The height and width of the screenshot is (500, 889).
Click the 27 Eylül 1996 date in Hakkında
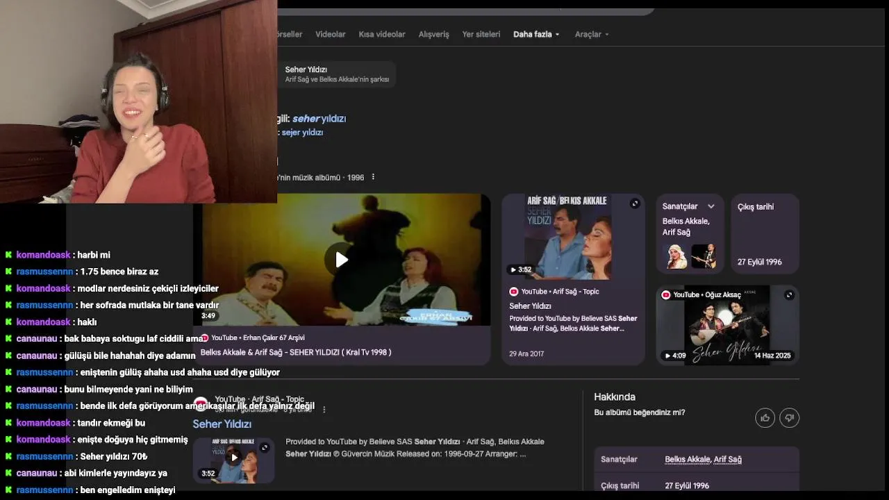pyautogui.click(x=687, y=485)
